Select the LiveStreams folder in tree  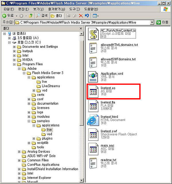coord(48,86)
